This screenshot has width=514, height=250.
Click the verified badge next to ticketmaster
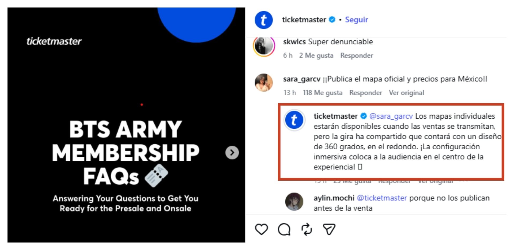(331, 19)
